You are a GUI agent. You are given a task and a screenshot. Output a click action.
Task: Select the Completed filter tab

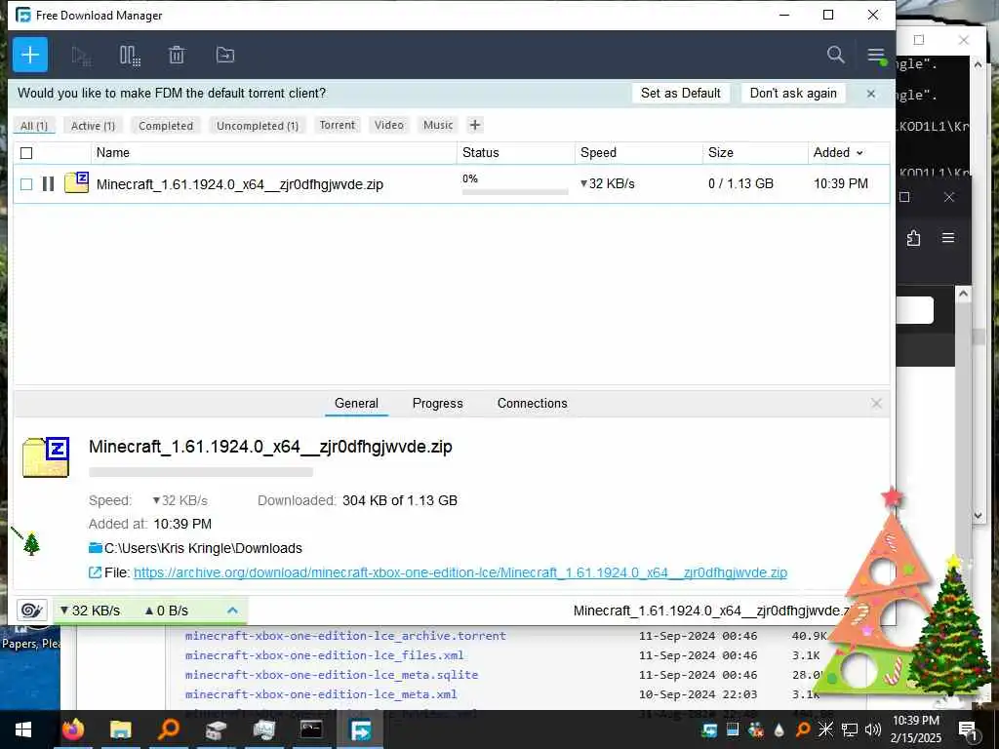pyautogui.click(x=166, y=126)
